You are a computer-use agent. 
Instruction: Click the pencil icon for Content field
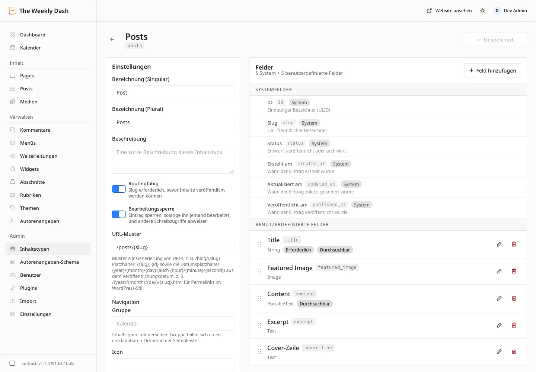(499, 298)
